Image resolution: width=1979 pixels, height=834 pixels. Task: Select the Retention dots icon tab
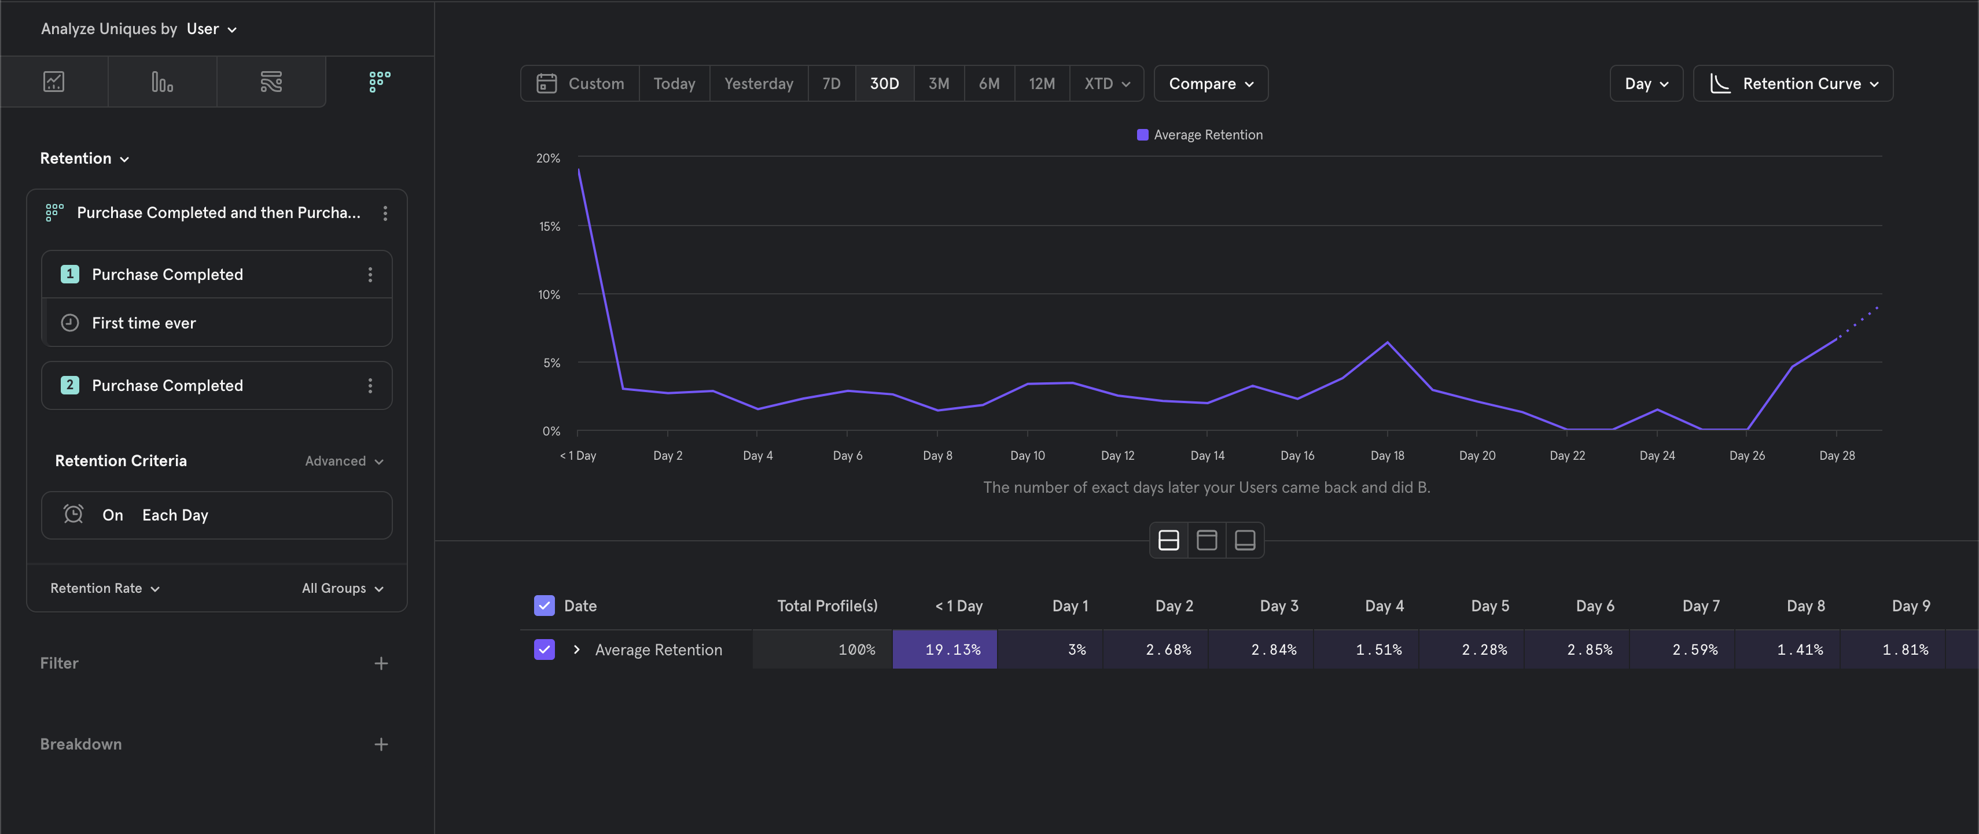click(380, 82)
